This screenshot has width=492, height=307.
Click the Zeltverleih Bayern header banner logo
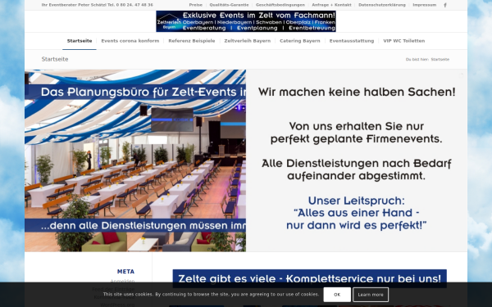tap(246, 21)
